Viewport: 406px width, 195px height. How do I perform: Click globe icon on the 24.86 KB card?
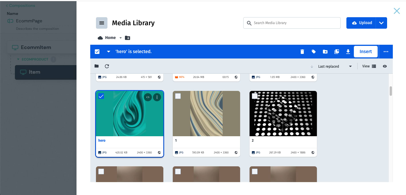(159, 77)
